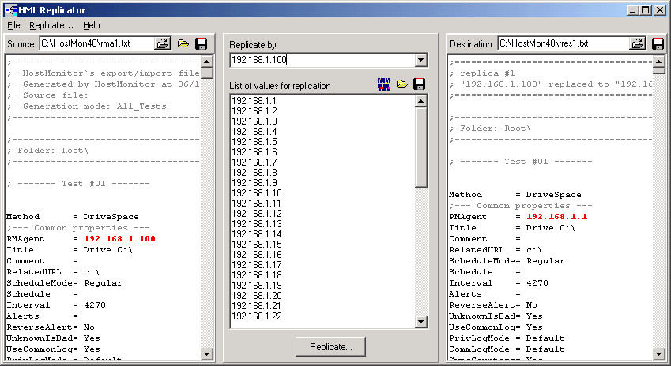The width and height of the screenshot is (671, 366).
Task: Select 192.168.1.21 in values list
Action: (257, 306)
